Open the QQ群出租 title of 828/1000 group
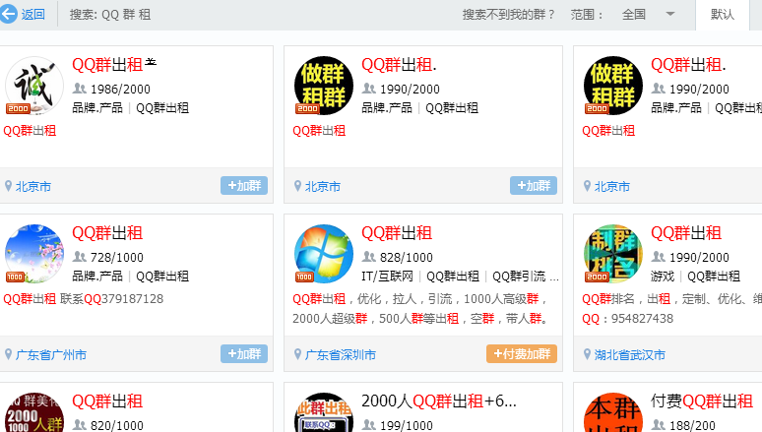This screenshot has width=762, height=432. tap(397, 233)
